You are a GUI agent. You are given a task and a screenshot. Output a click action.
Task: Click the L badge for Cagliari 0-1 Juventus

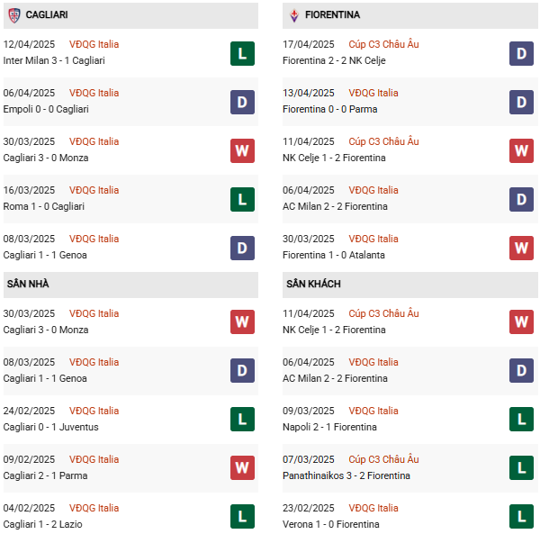click(242, 419)
